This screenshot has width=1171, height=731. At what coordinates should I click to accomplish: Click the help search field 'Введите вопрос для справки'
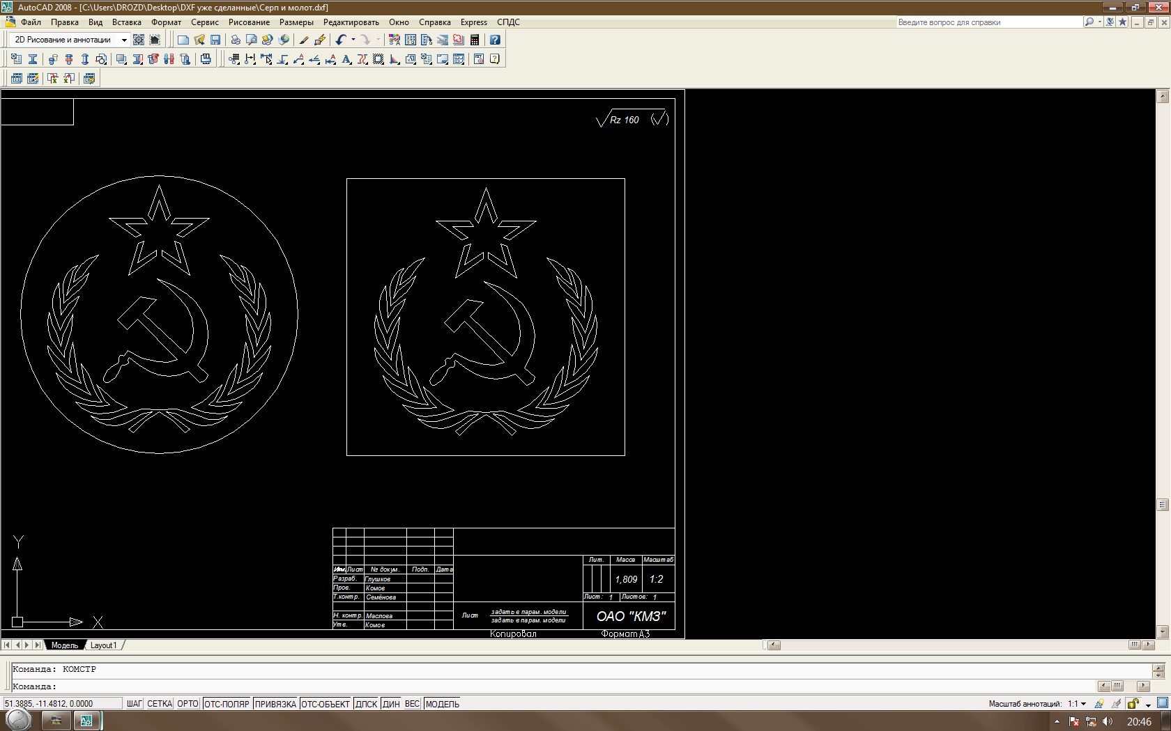point(989,22)
